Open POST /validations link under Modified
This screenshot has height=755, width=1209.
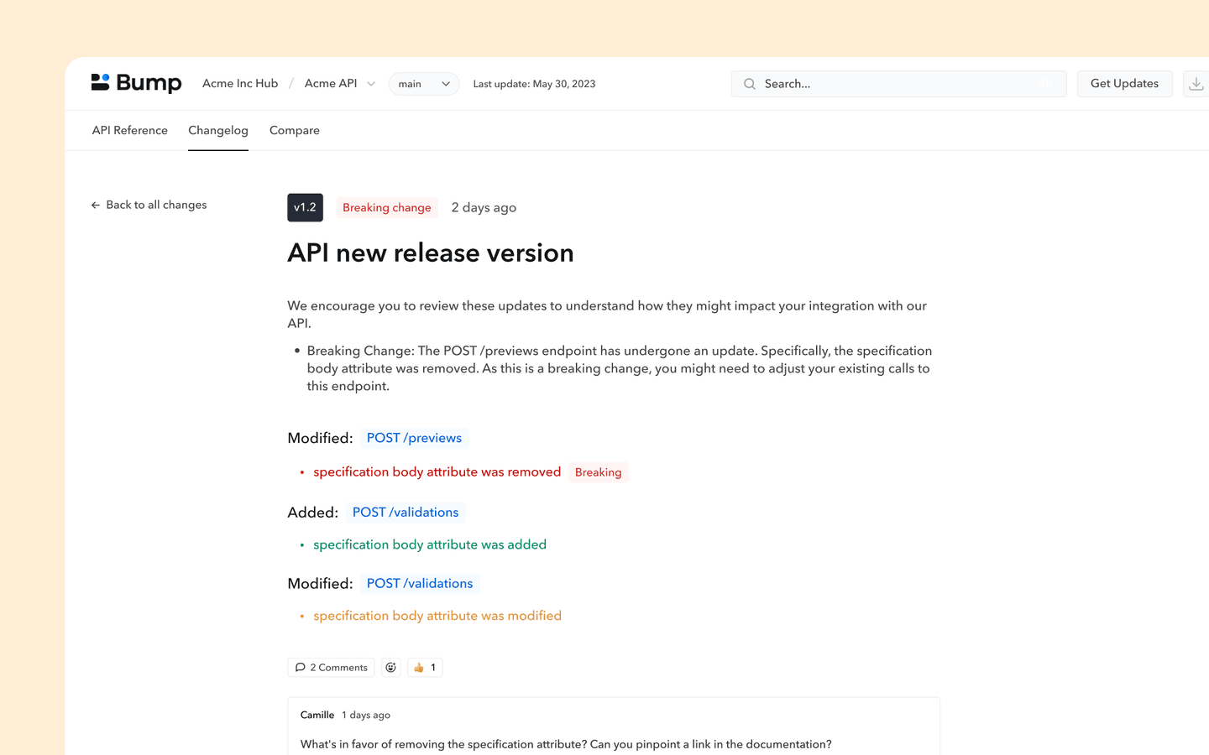pyautogui.click(x=420, y=583)
